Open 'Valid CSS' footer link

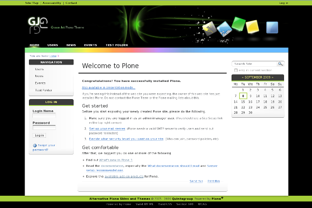pyautogui.click(x=165, y=204)
